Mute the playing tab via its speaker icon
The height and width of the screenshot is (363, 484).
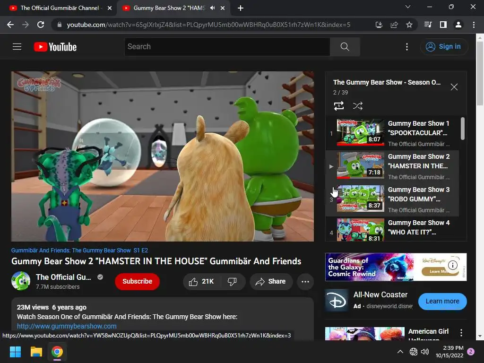(212, 8)
